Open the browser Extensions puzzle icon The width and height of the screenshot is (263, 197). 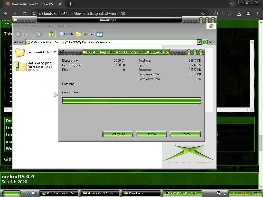click(x=216, y=14)
